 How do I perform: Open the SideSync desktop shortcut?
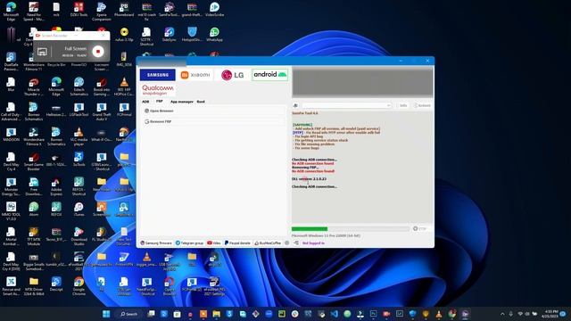tap(169, 34)
